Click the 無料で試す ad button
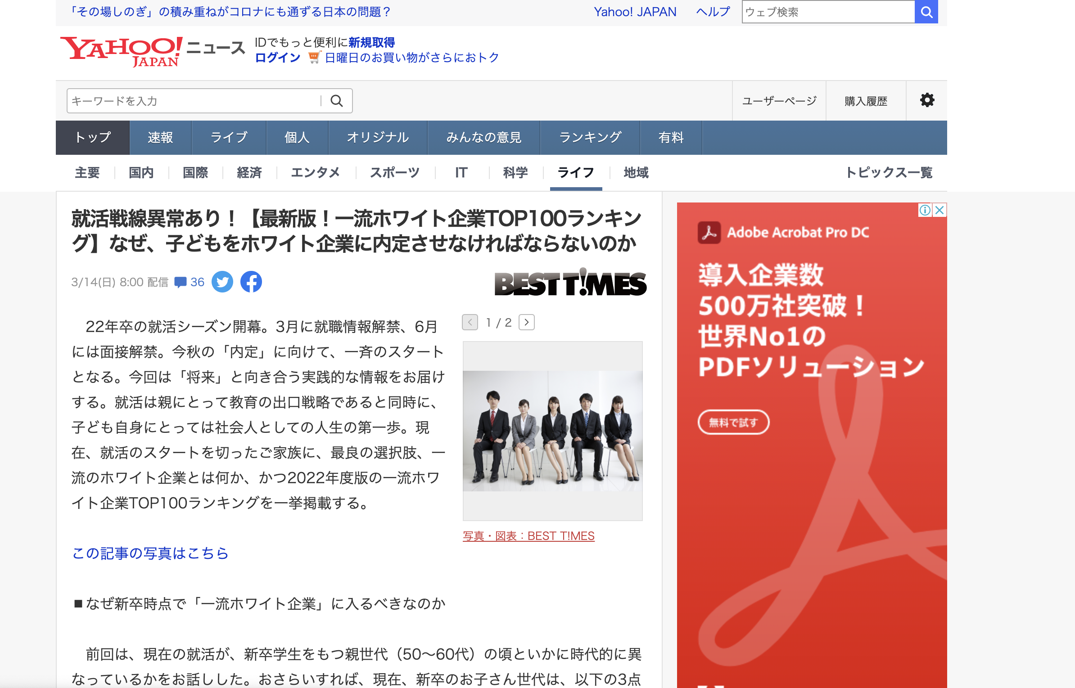The height and width of the screenshot is (688, 1075). click(733, 422)
